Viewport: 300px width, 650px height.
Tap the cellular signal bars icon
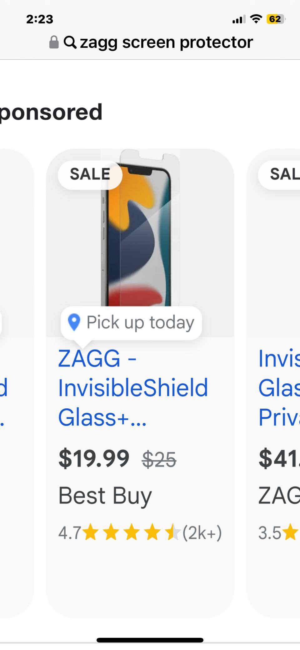(x=239, y=19)
